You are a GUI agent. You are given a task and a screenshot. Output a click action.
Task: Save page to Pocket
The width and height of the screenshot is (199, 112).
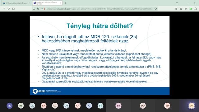[x=176, y=9]
